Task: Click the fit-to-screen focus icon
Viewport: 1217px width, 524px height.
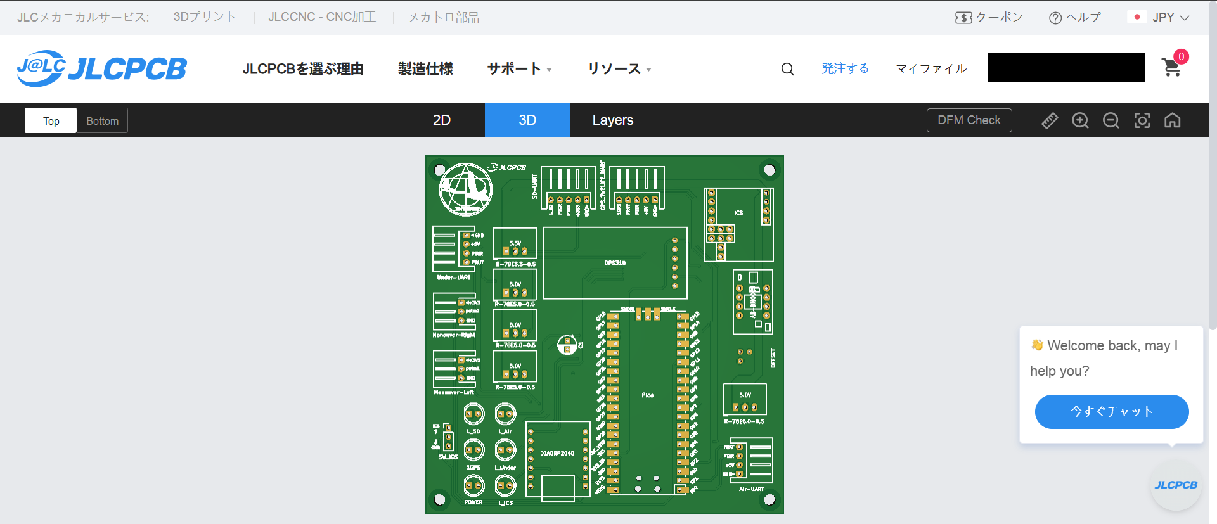Action: 1142,120
